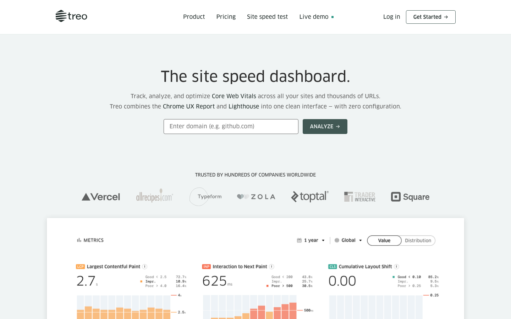The image size is (511, 319).
Task: Click the treo logo
Action: coord(71,16)
